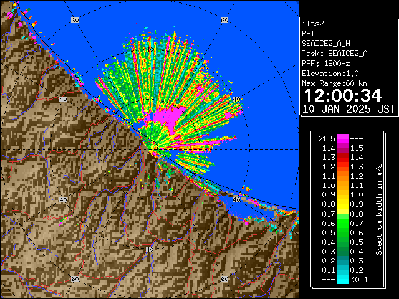The width and height of the screenshot is (399, 299).
Task: Click the large magenta high-width echo patch
Action: (x=168, y=118)
